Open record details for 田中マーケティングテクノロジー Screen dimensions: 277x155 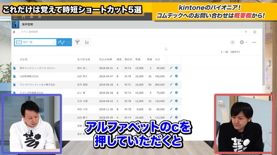(x=14, y=68)
